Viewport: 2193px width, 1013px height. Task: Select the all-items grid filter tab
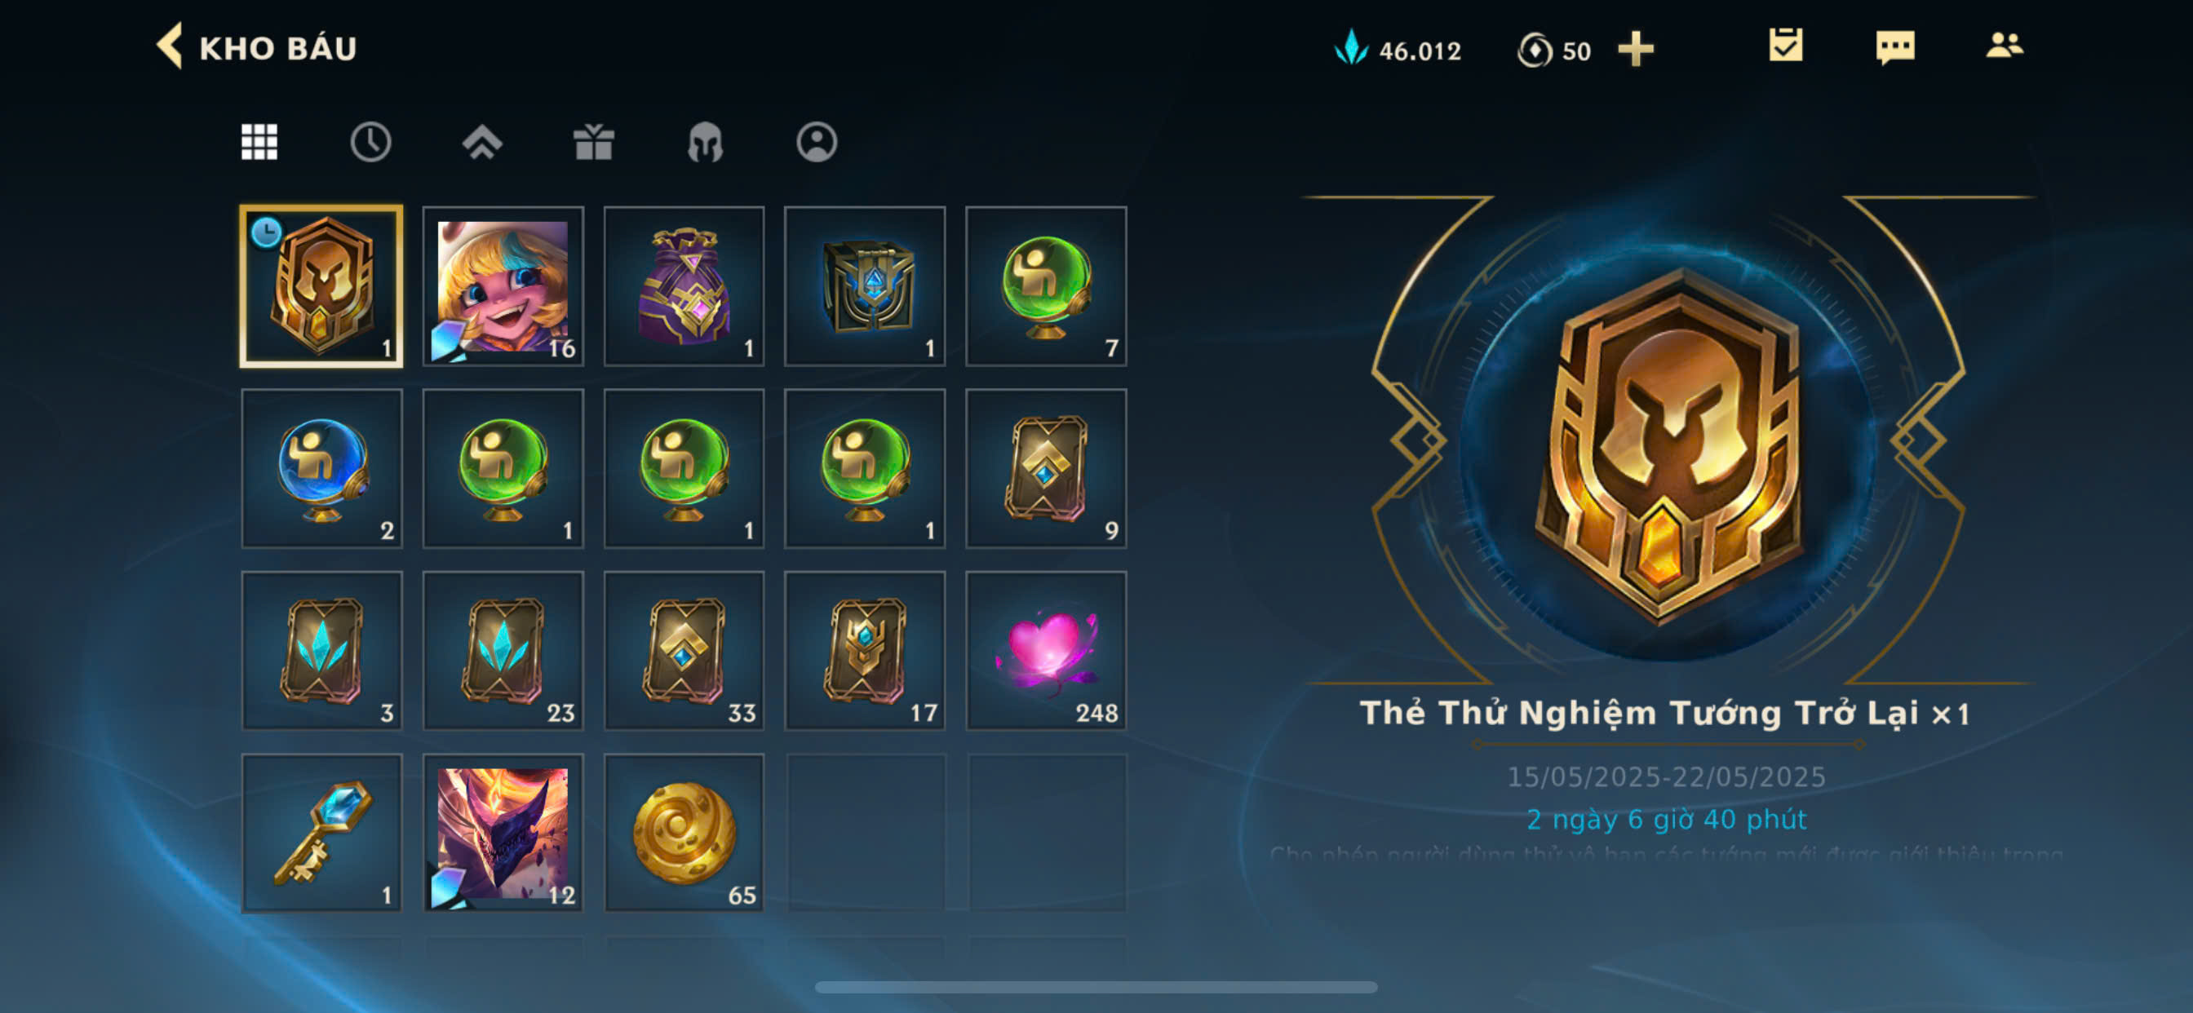pos(259,142)
